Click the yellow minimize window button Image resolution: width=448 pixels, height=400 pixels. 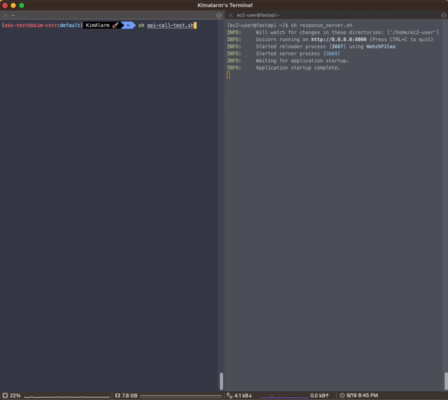point(13,5)
